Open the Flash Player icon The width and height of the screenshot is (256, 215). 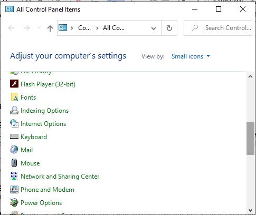click(14, 84)
